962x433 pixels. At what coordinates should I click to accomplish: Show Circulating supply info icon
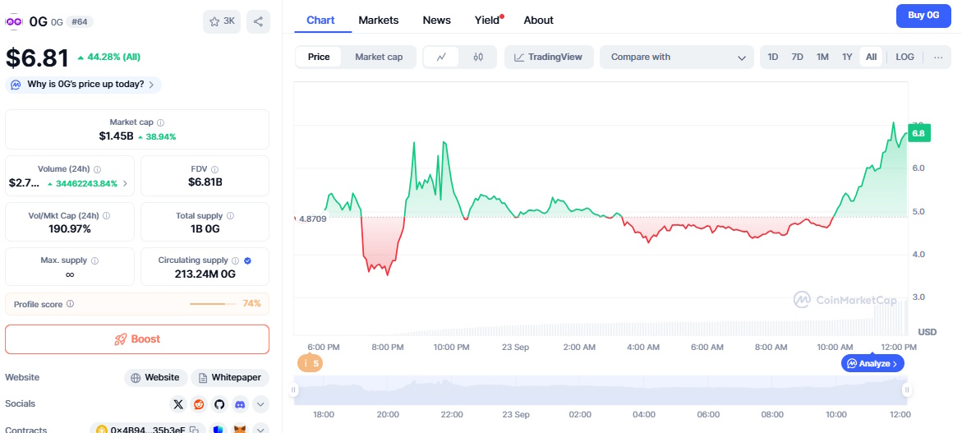236,260
